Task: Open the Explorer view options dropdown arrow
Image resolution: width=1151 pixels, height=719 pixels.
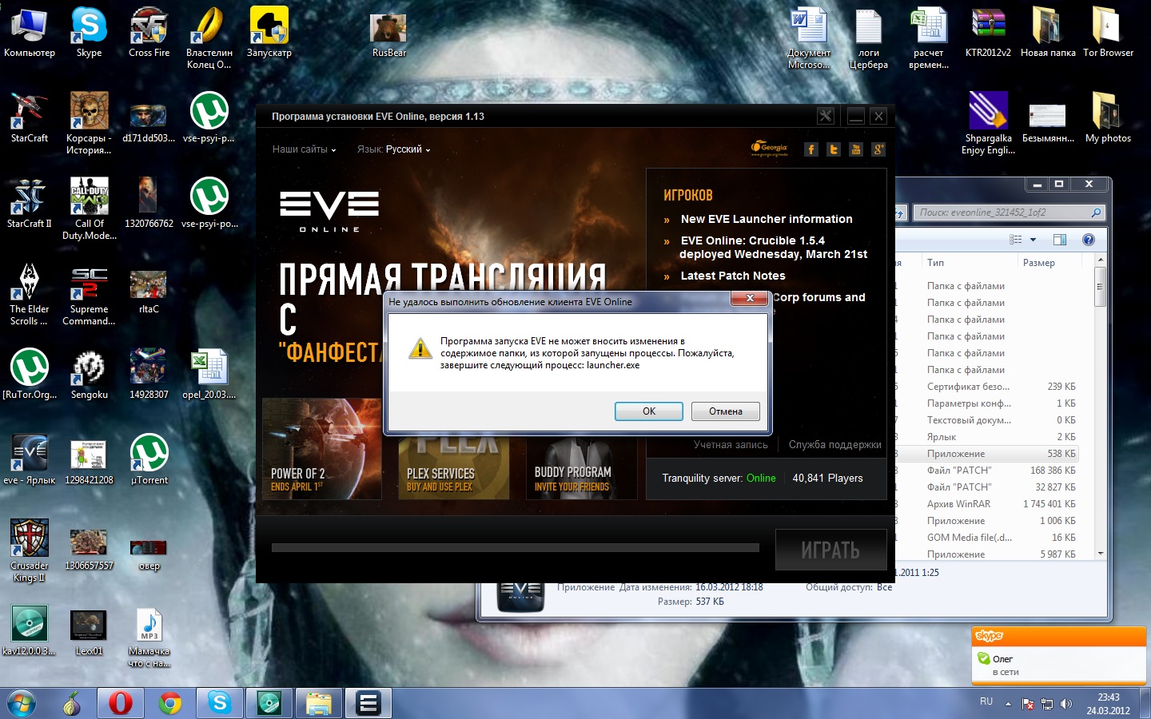Action: tap(1033, 240)
